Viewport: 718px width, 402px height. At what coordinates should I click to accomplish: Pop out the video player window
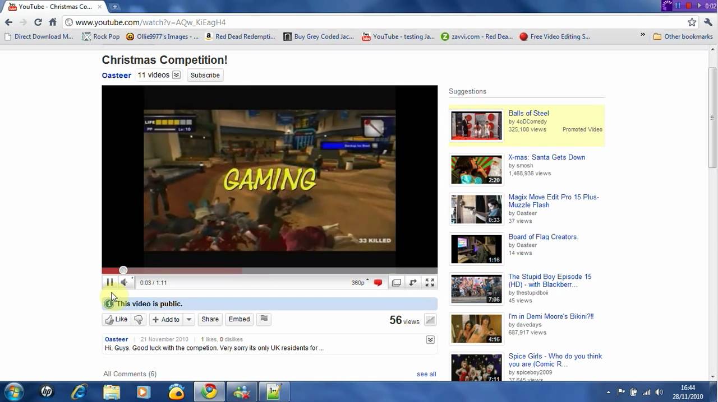pyautogui.click(x=396, y=283)
